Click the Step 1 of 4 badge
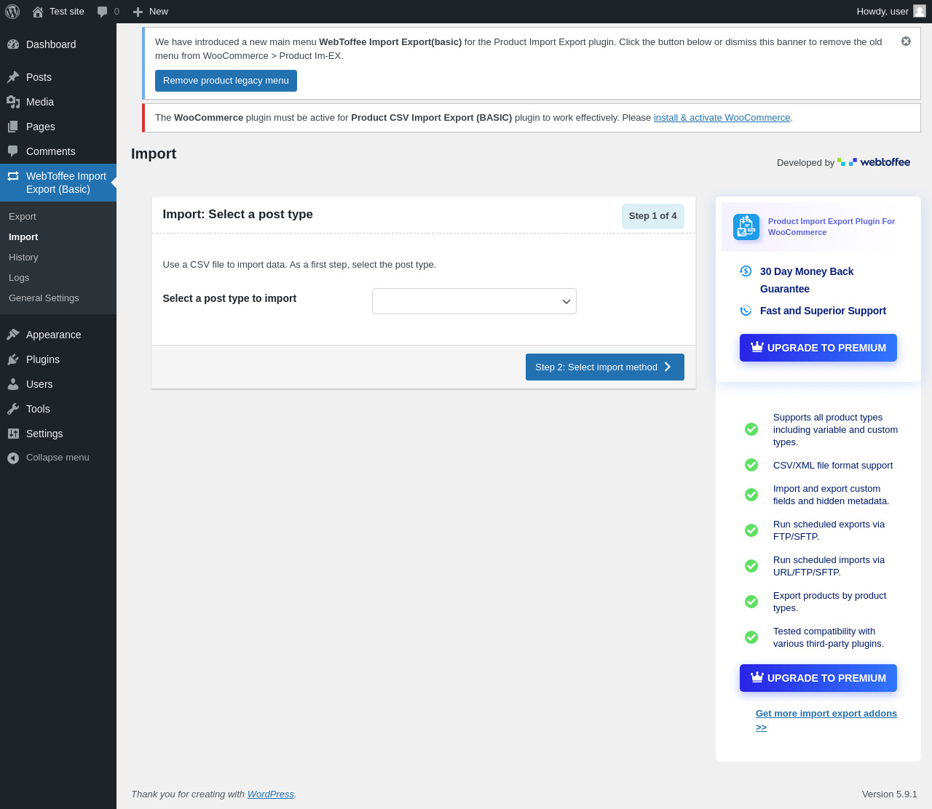This screenshot has height=809, width=932. coord(653,216)
